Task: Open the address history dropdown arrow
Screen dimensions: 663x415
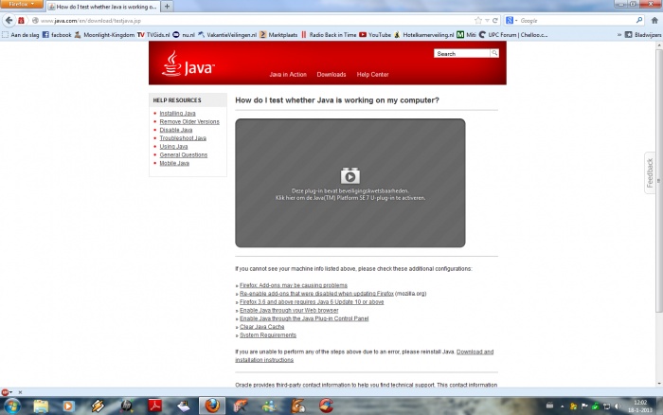Action: pyautogui.click(x=487, y=20)
